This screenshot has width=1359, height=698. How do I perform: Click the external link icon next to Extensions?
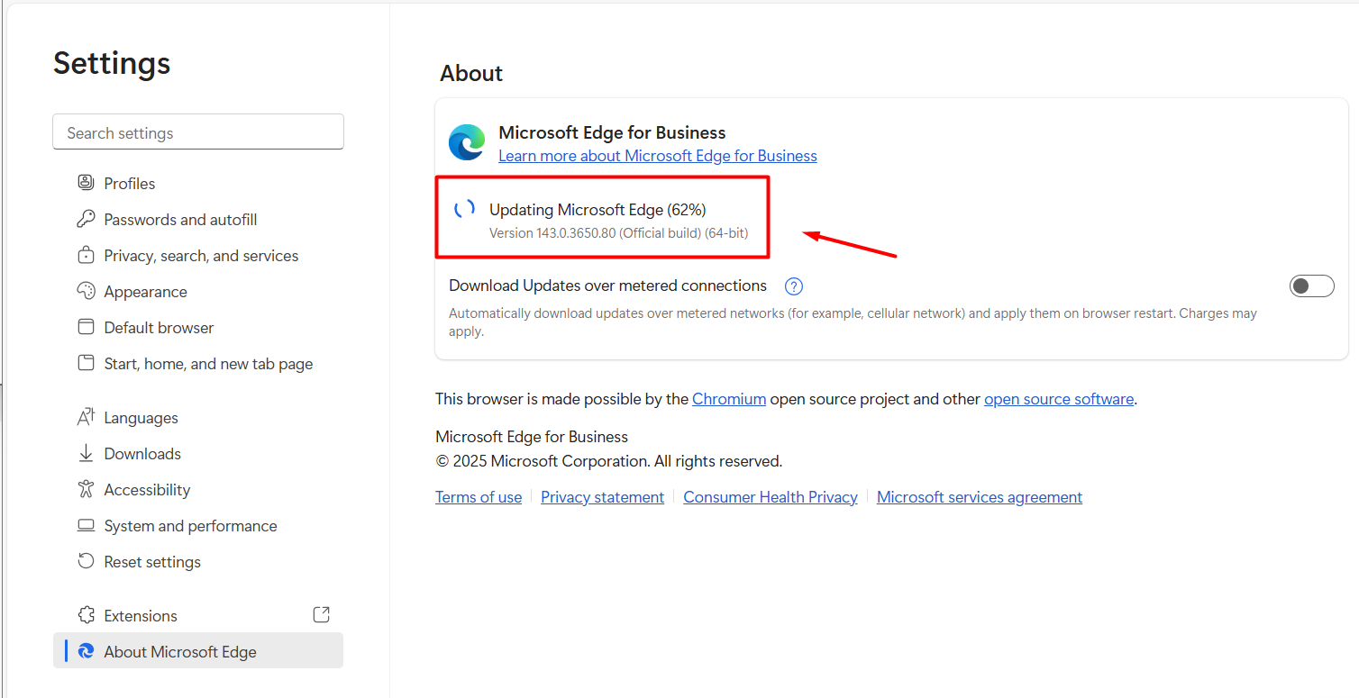click(x=321, y=614)
